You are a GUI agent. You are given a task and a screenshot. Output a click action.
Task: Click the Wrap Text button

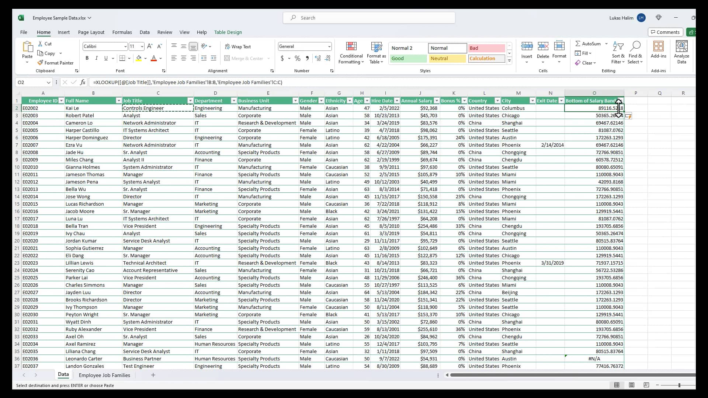click(x=238, y=46)
